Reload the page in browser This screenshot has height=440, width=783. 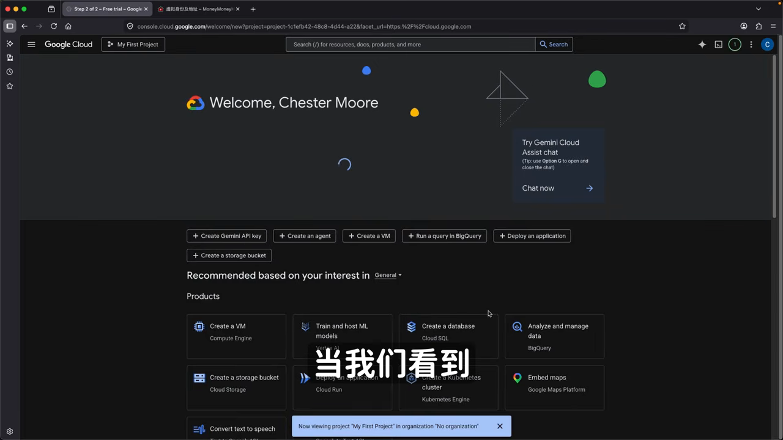click(54, 26)
